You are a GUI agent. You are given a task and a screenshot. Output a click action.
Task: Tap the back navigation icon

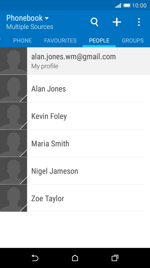click(35, 258)
